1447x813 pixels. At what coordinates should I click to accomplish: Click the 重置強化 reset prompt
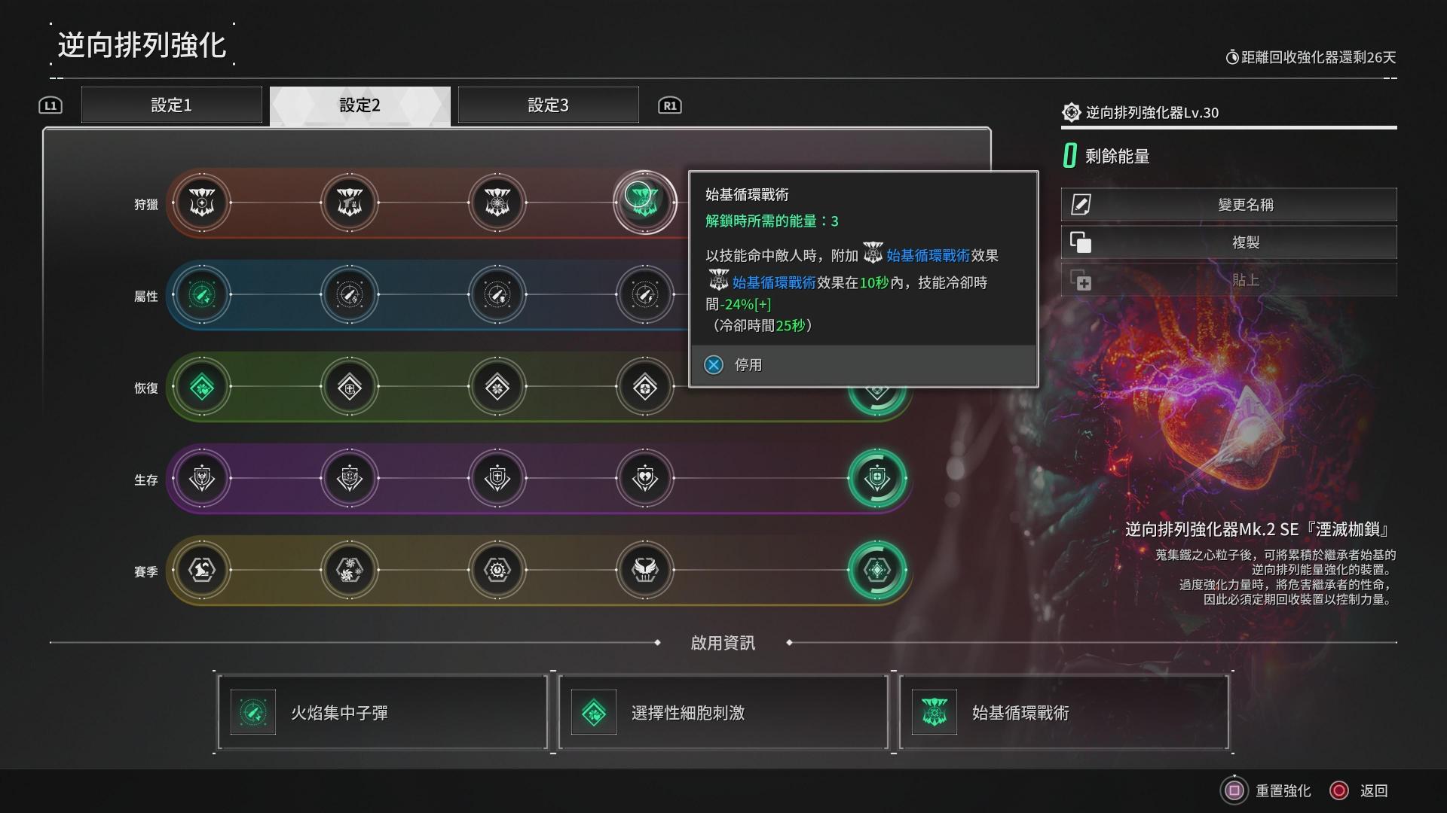(1266, 790)
